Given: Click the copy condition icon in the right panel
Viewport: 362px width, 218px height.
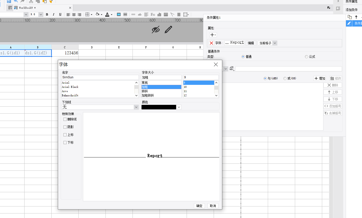Looking at the screenshot, I should click(x=350, y=17).
